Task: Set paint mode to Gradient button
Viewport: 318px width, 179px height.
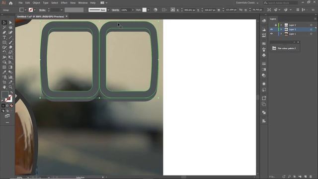Action: coord(7,106)
